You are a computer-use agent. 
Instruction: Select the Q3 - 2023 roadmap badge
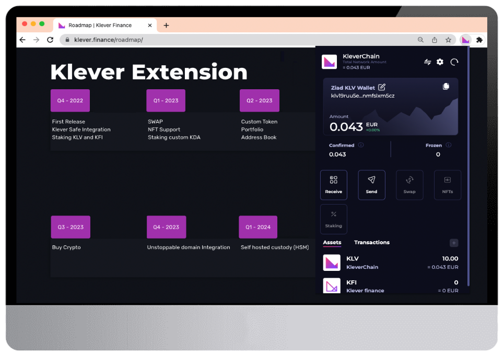point(71,227)
